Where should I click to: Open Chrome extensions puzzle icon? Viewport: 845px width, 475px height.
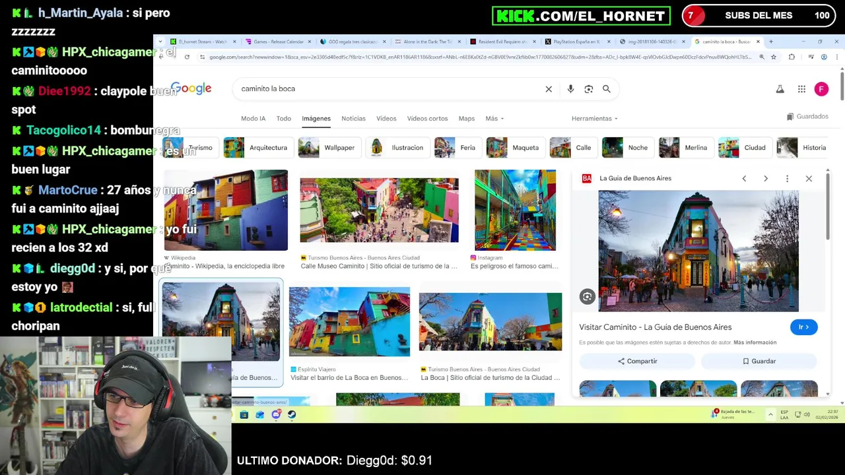792,57
